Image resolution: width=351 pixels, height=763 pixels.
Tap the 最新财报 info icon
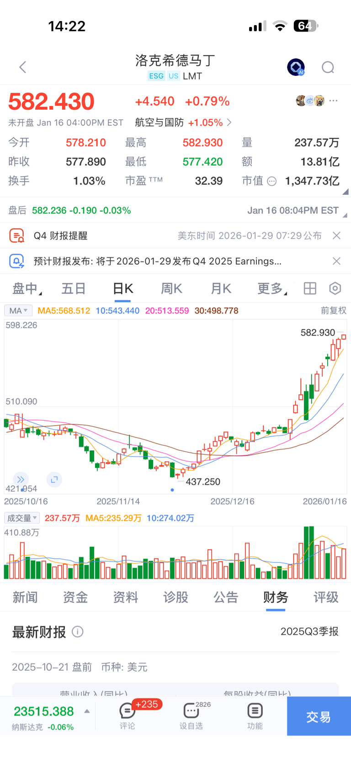(x=78, y=632)
